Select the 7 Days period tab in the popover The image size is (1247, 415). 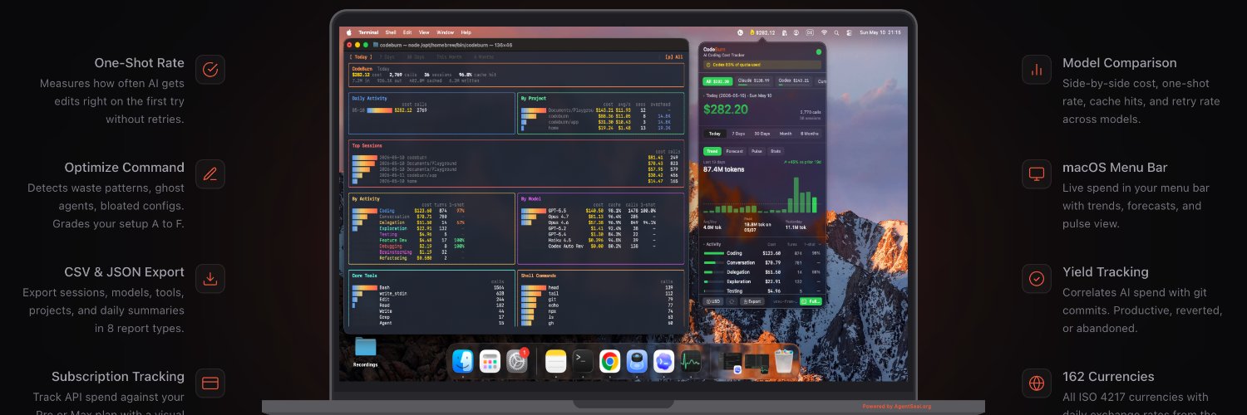pos(738,134)
